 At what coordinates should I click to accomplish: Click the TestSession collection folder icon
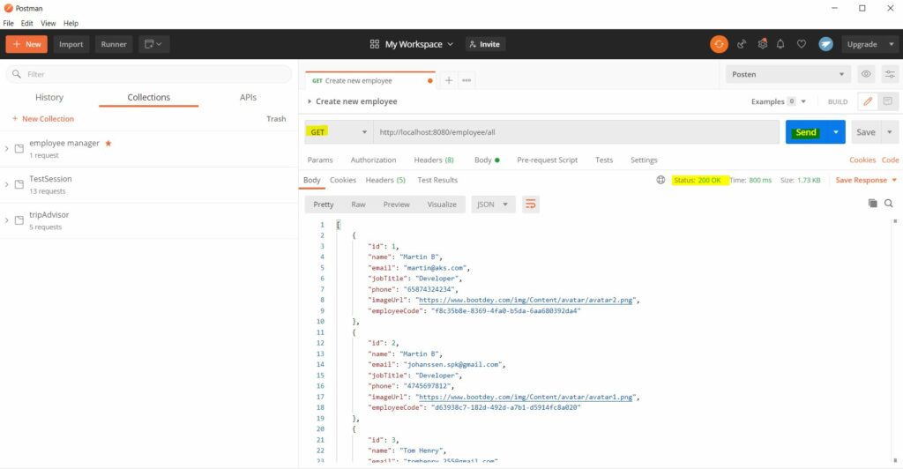19,184
